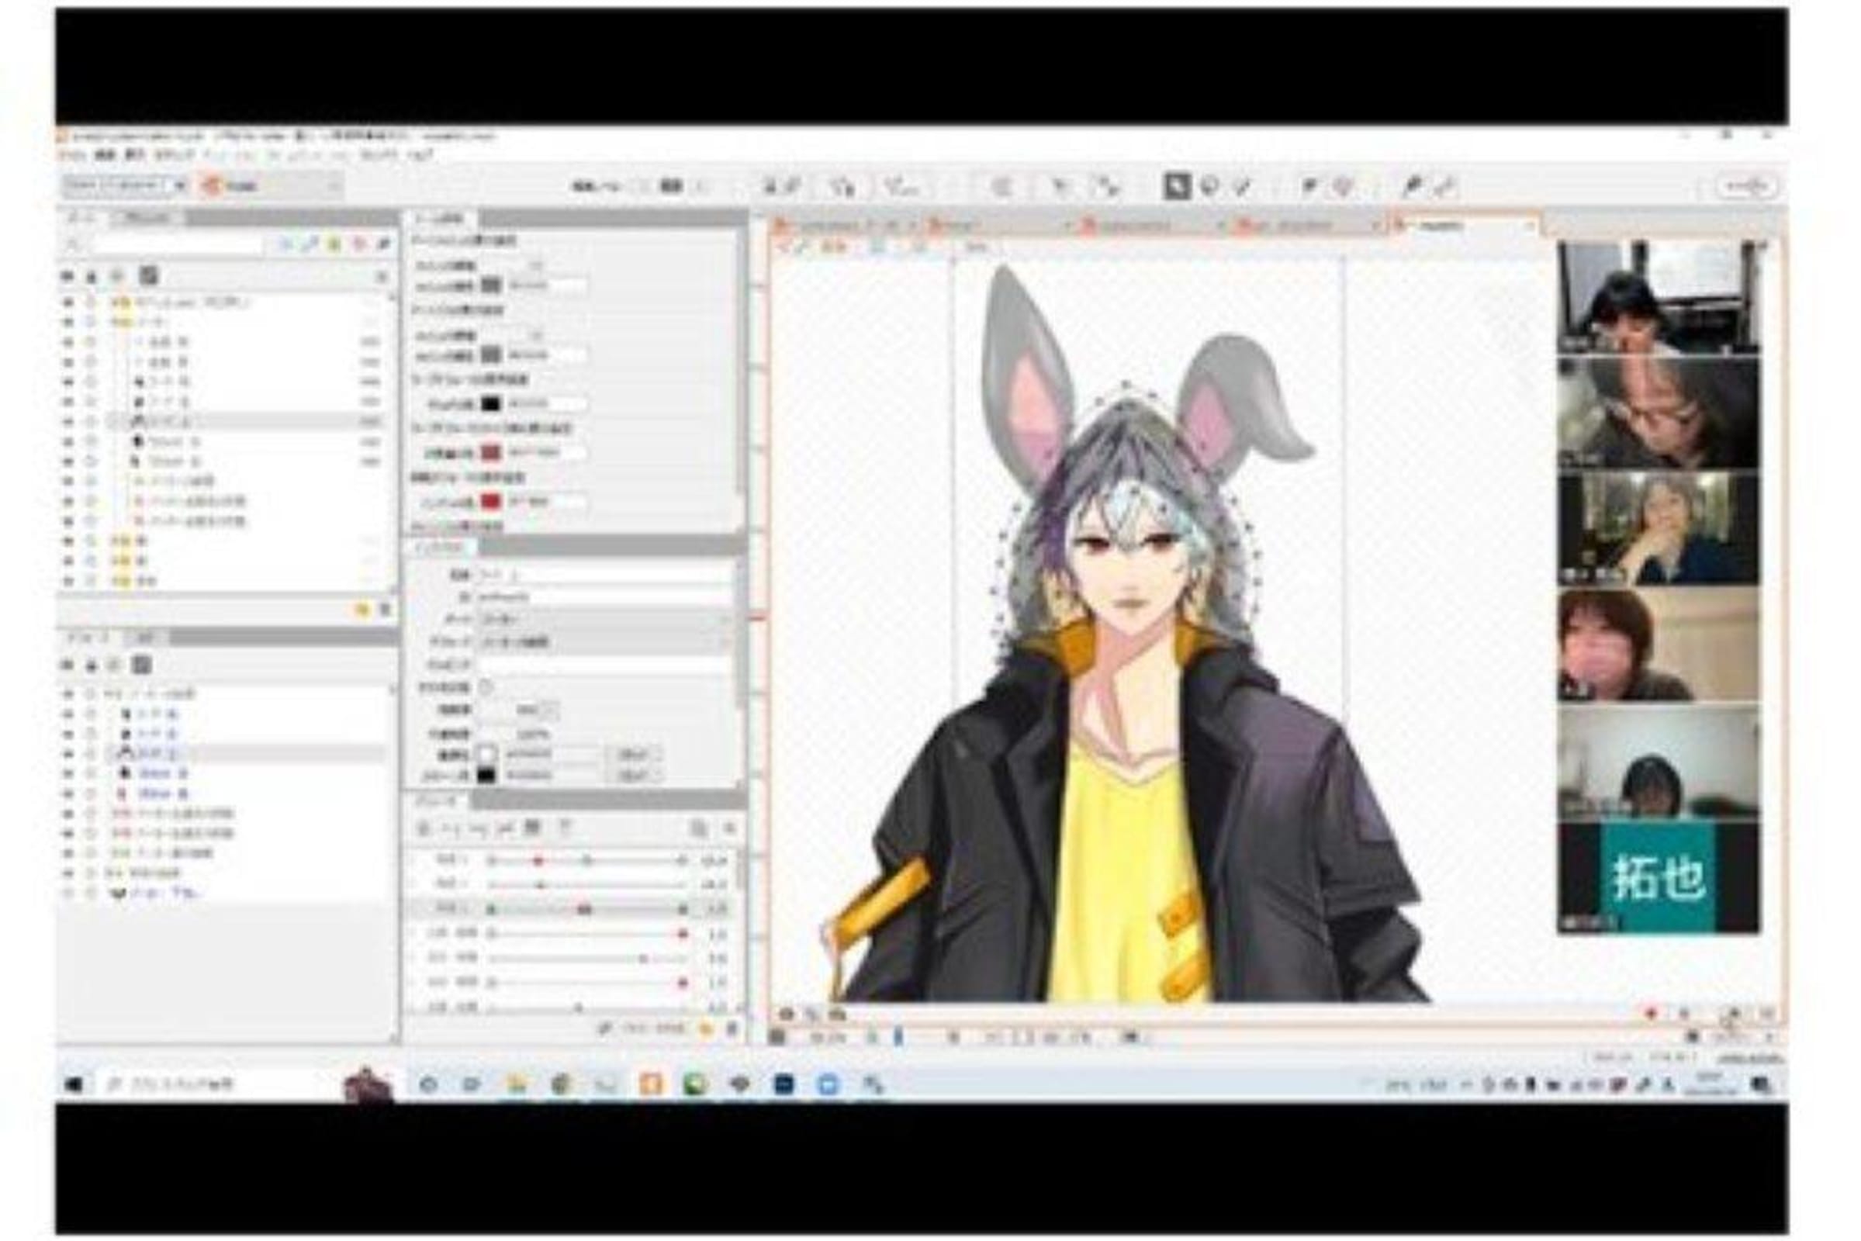Click the create warp deformer icon
Screen dimensions: 1861x1241
click(842, 187)
